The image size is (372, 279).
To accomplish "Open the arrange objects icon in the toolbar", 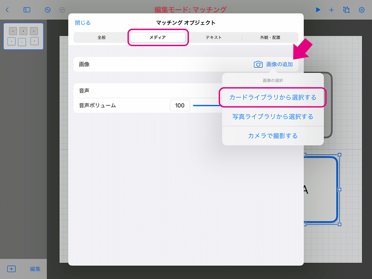I will coord(346,10).
